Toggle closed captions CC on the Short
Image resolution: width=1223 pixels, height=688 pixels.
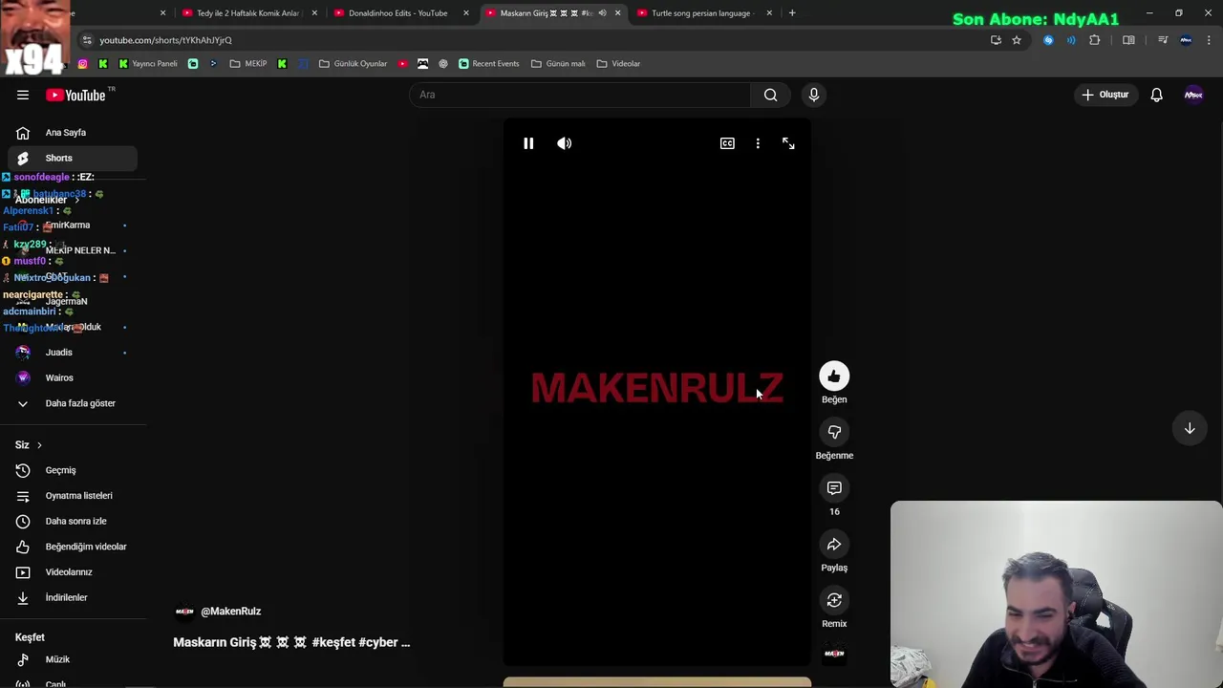727,143
